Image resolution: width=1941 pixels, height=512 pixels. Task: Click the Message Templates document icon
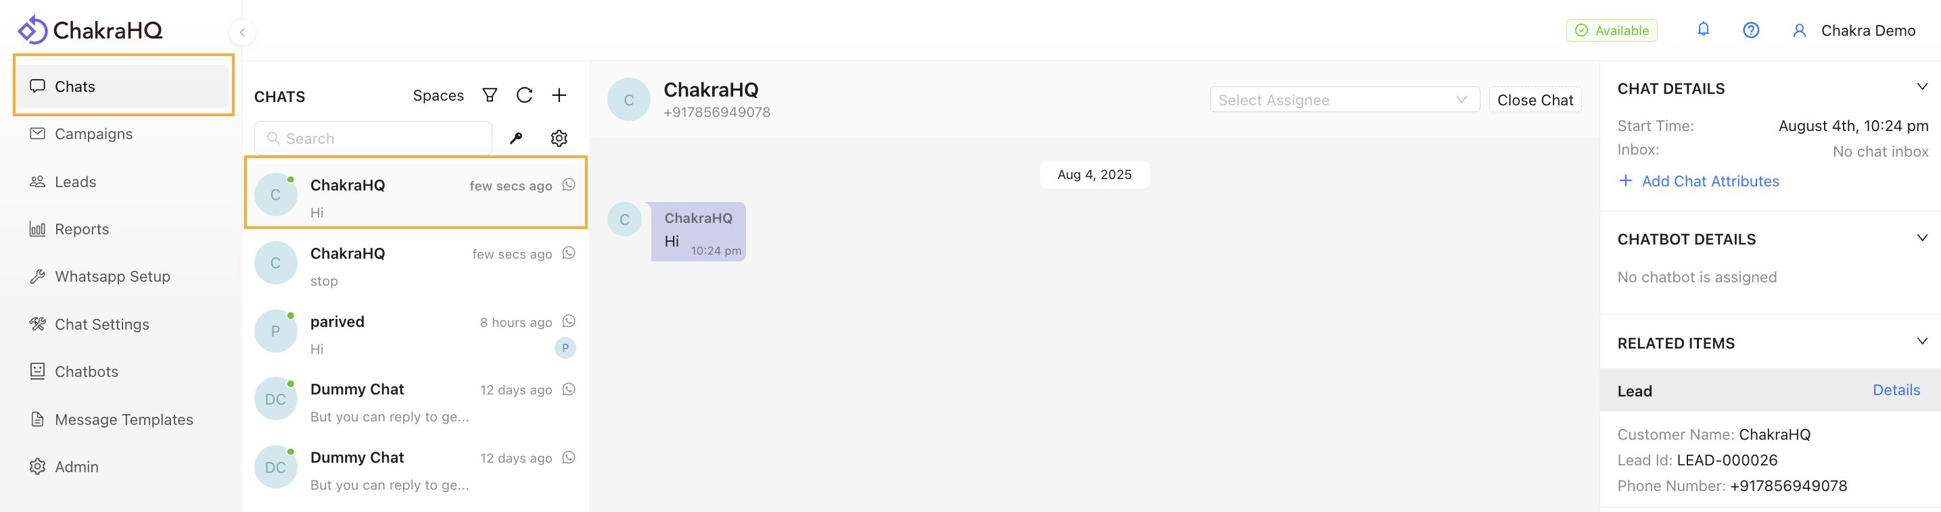coord(37,419)
